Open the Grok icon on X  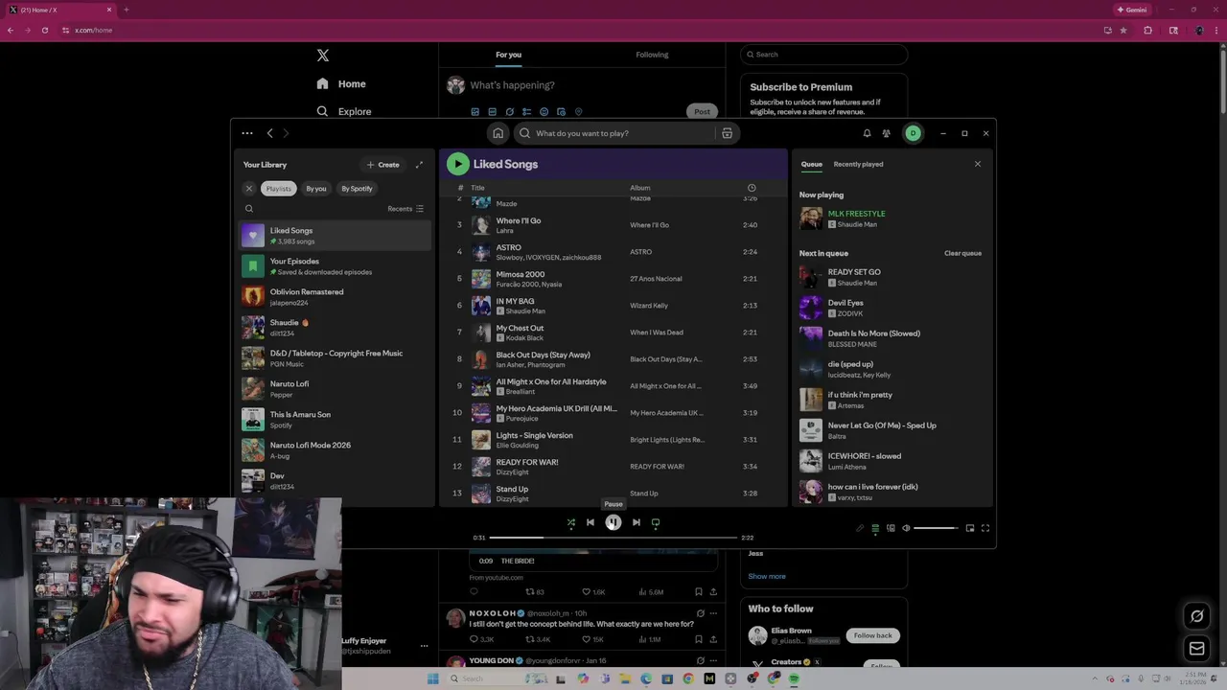[1196, 616]
